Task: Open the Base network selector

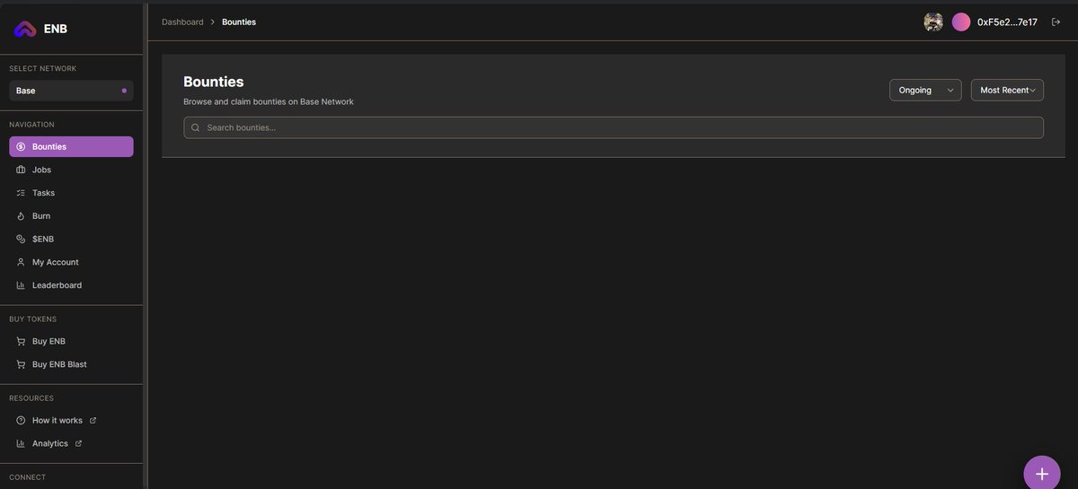Action: pos(71,91)
